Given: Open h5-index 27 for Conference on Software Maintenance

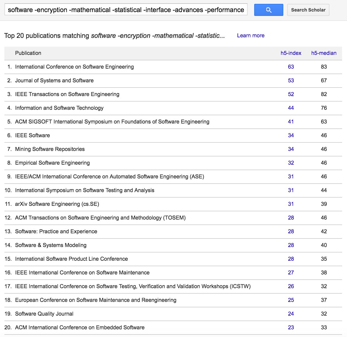Looking at the screenshot, I should pyautogui.click(x=291, y=273).
